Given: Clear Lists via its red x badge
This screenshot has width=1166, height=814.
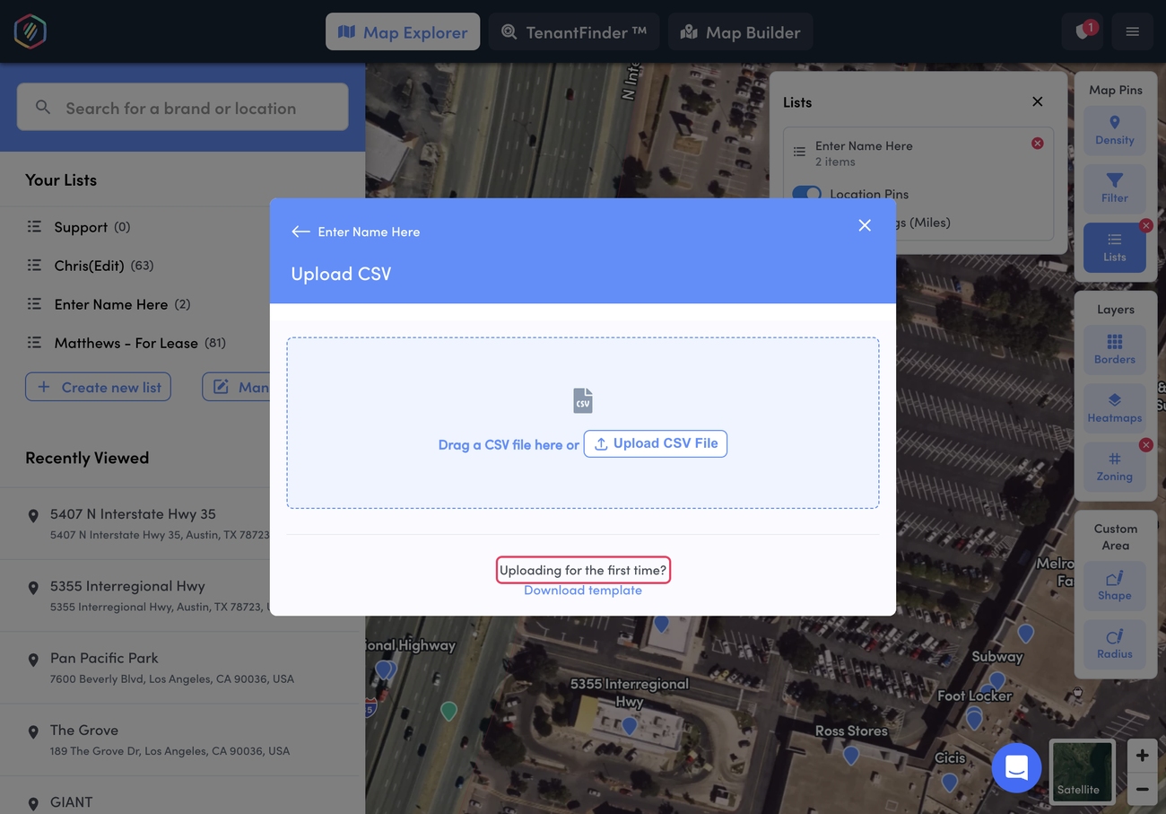Looking at the screenshot, I should (1145, 225).
